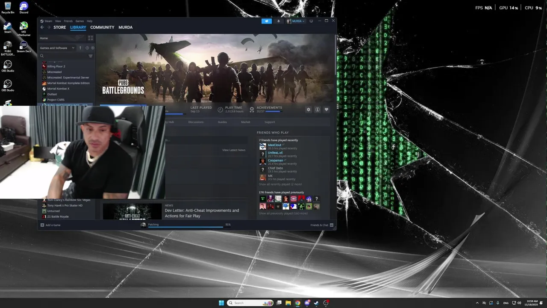Select Tom Clancy's Rainbow Six: Vegas
Viewport: 547px width, 308px height.
(x=66, y=200)
